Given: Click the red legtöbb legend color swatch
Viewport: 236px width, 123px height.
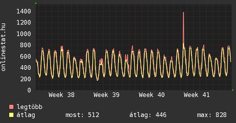Looking at the screenshot, I should click(11, 107).
